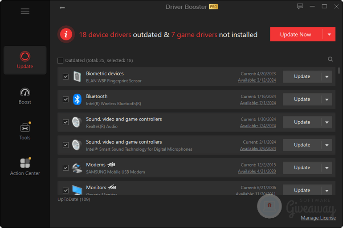Screen dimensions: 343x228
Task: Update the Intel Smart Sound Technology driver
Action: point(302,145)
